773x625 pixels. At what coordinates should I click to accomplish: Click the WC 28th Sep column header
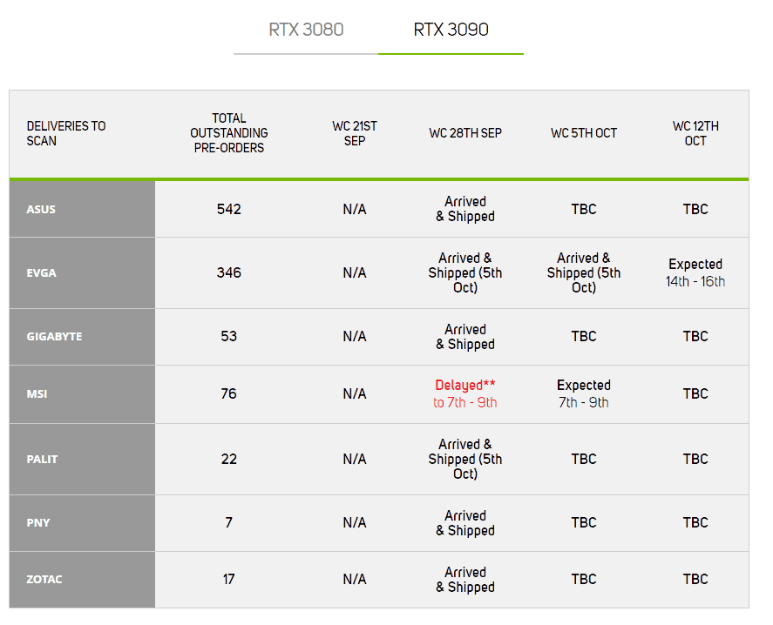click(465, 133)
